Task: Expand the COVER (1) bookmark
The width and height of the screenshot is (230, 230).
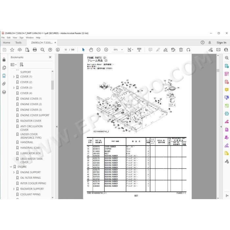Action: click(x=14, y=77)
